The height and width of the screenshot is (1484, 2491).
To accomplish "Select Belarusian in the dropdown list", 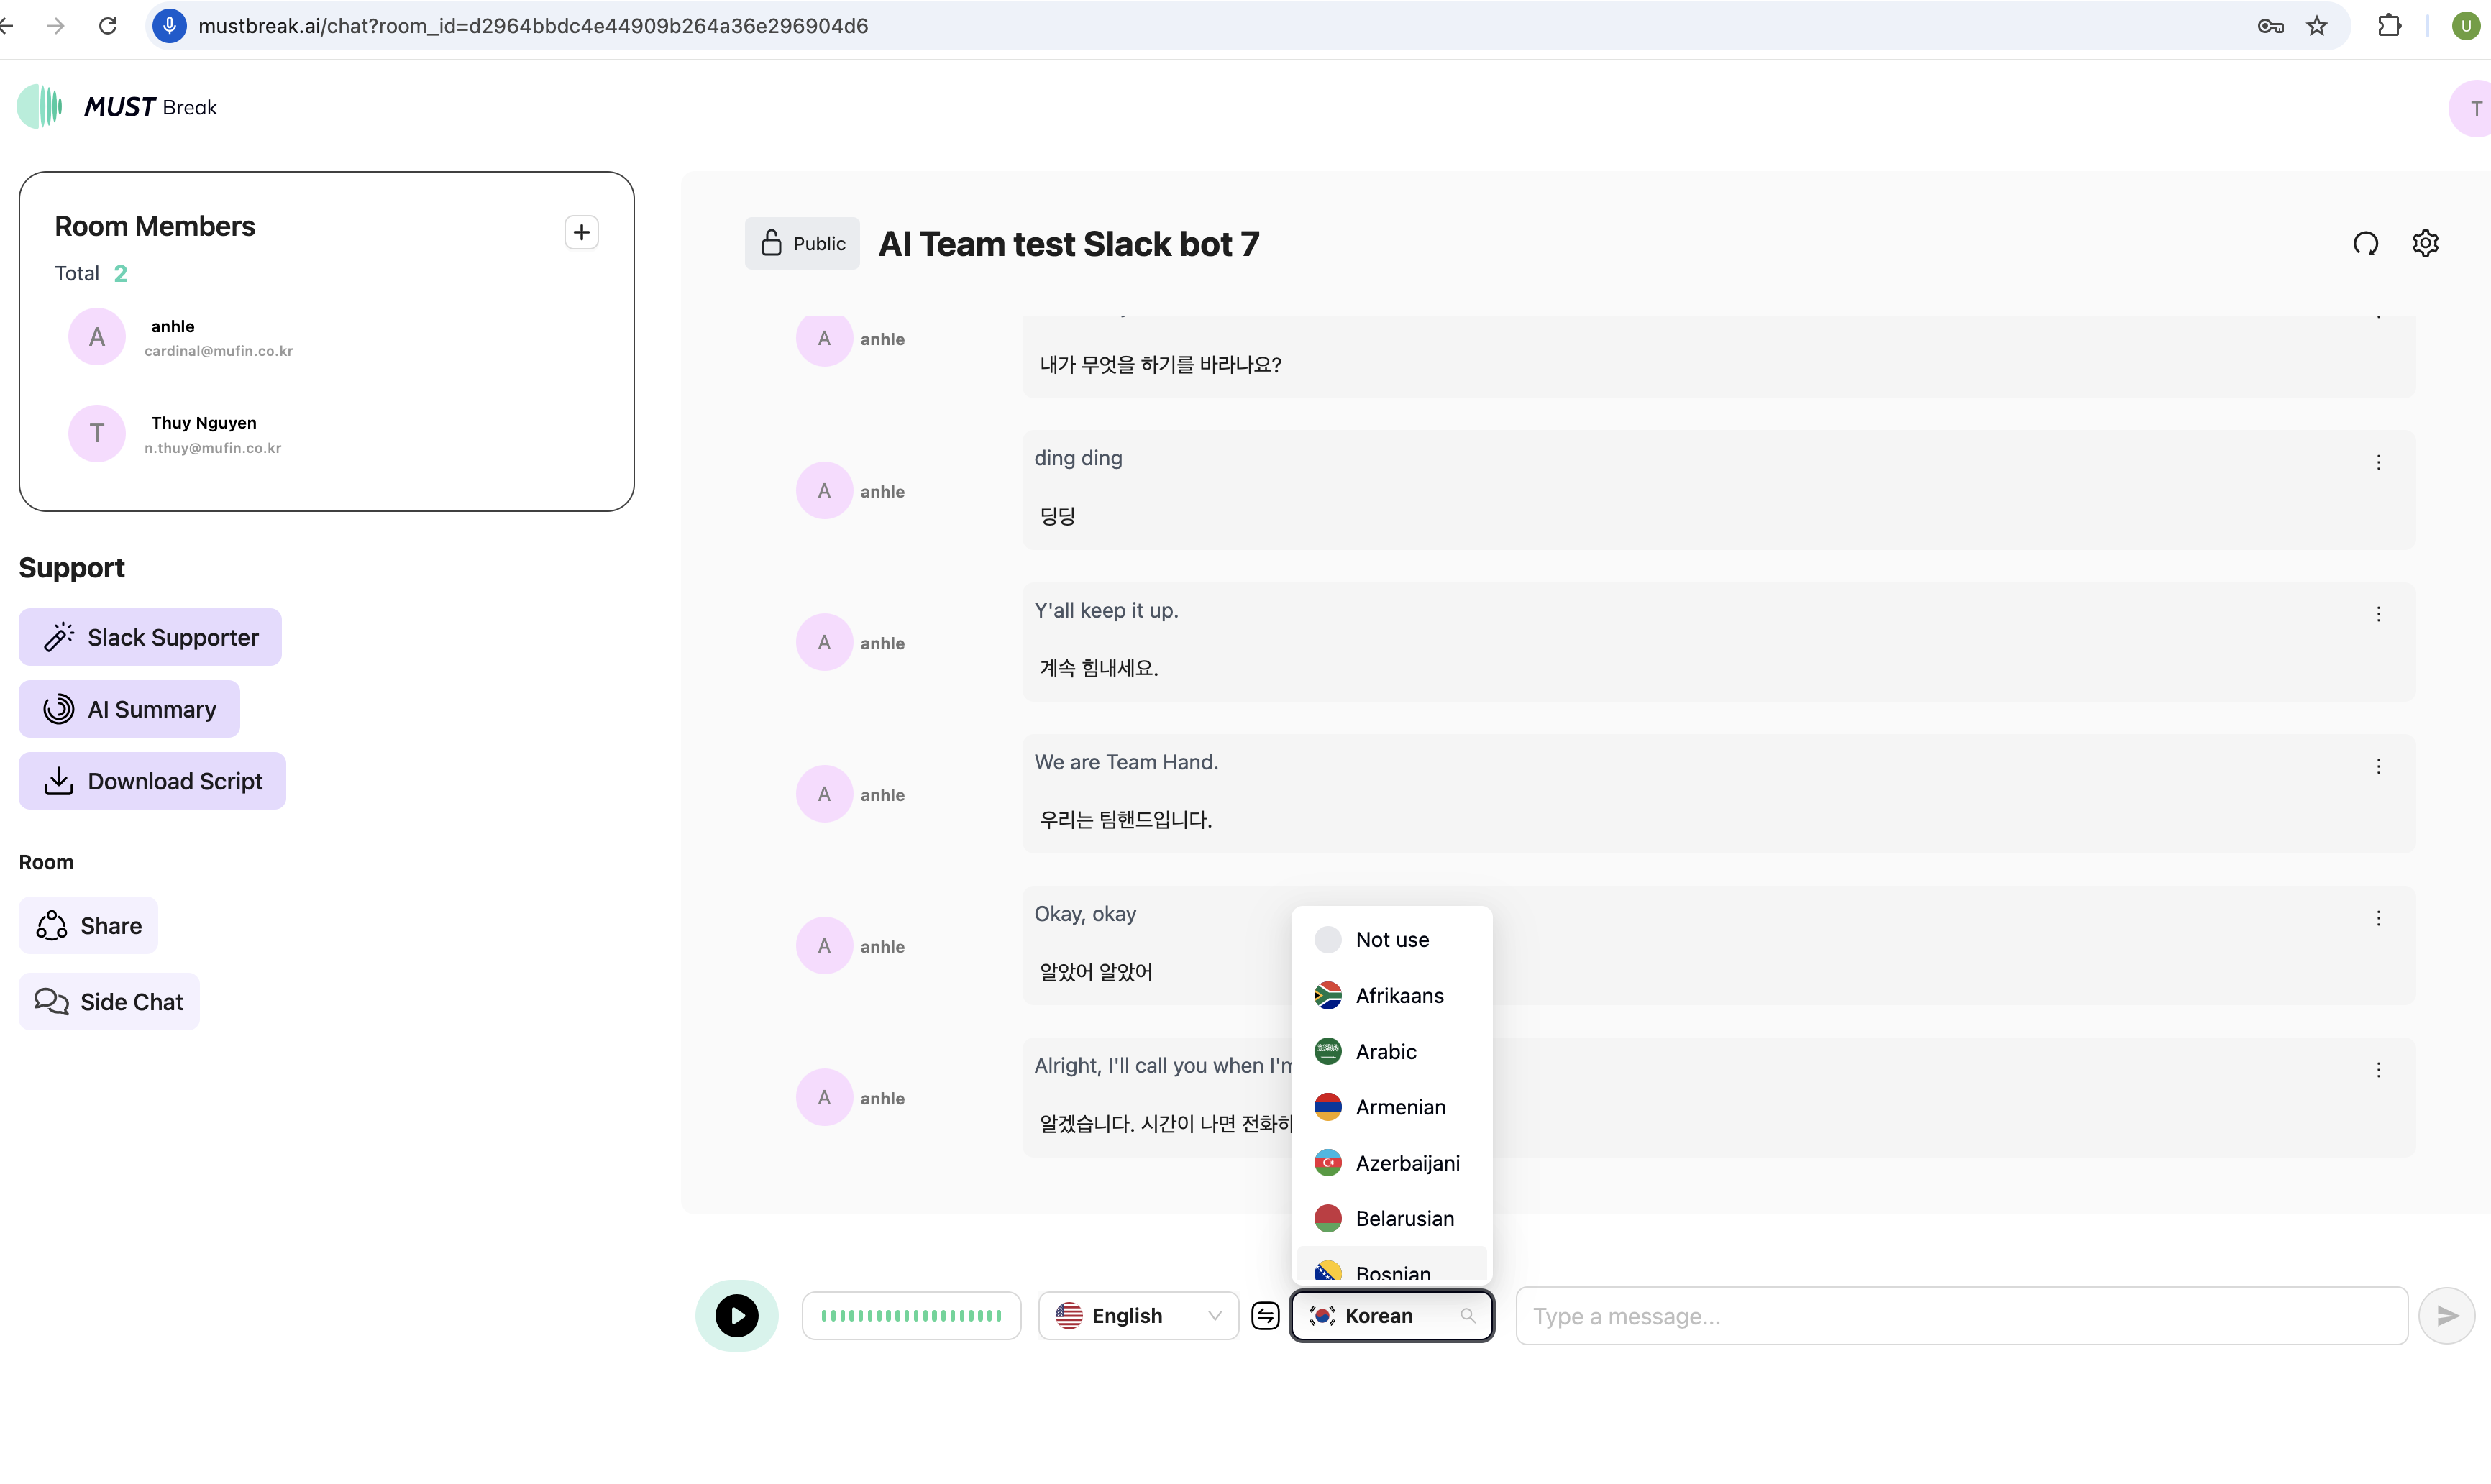I will click(1403, 1218).
